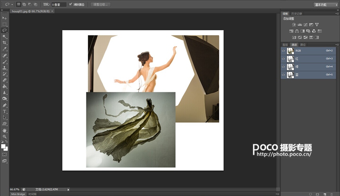Select the Brush tool
This screenshot has width=340, height=196.
4,61
